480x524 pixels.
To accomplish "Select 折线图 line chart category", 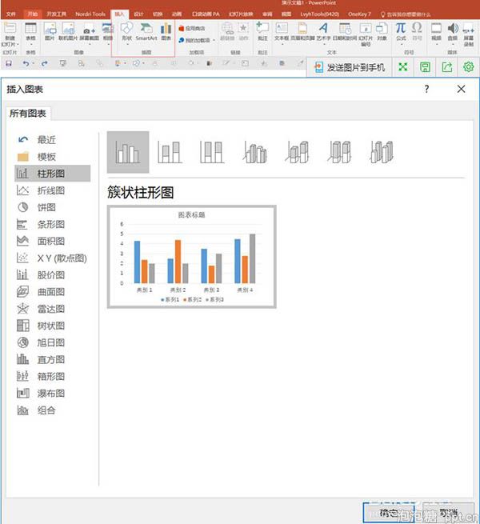I will (x=53, y=190).
